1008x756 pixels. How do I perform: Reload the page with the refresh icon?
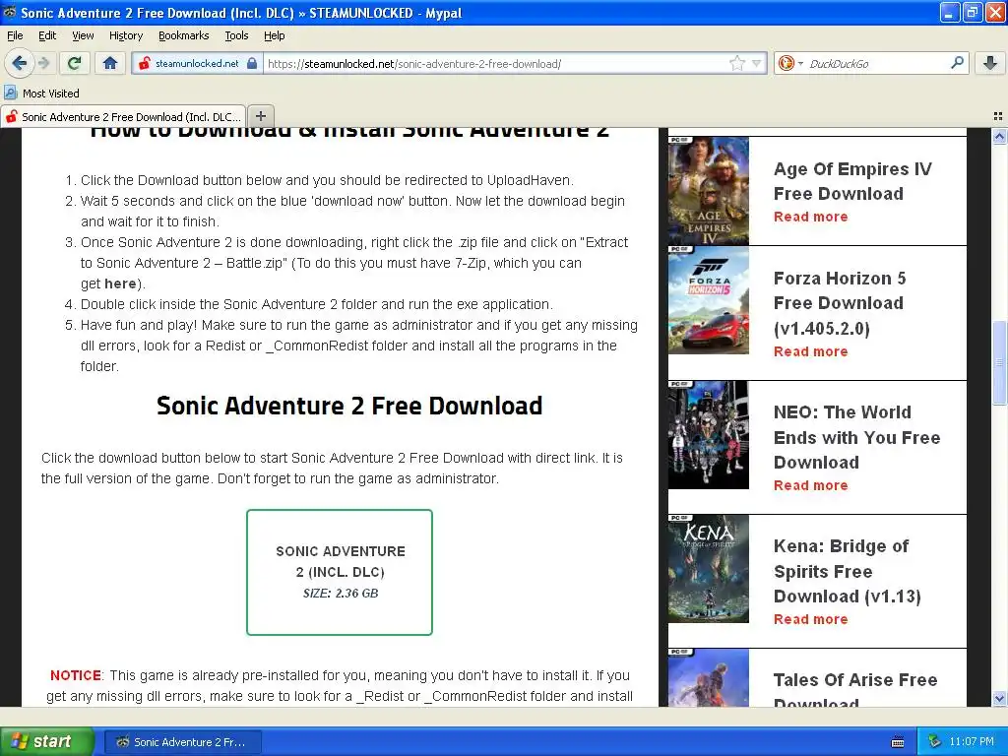coord(75,63)
